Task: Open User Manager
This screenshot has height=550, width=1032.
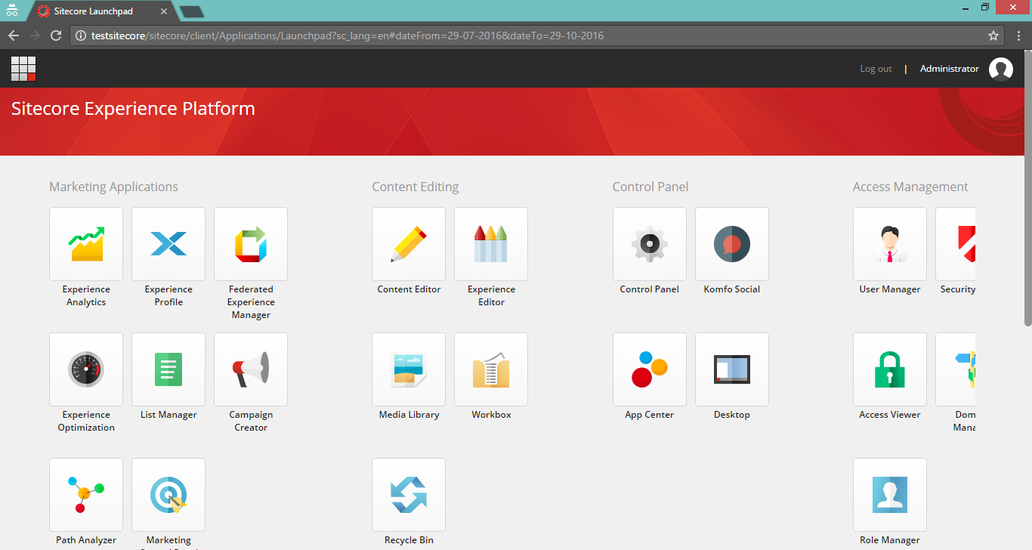Action: point(890,244)
